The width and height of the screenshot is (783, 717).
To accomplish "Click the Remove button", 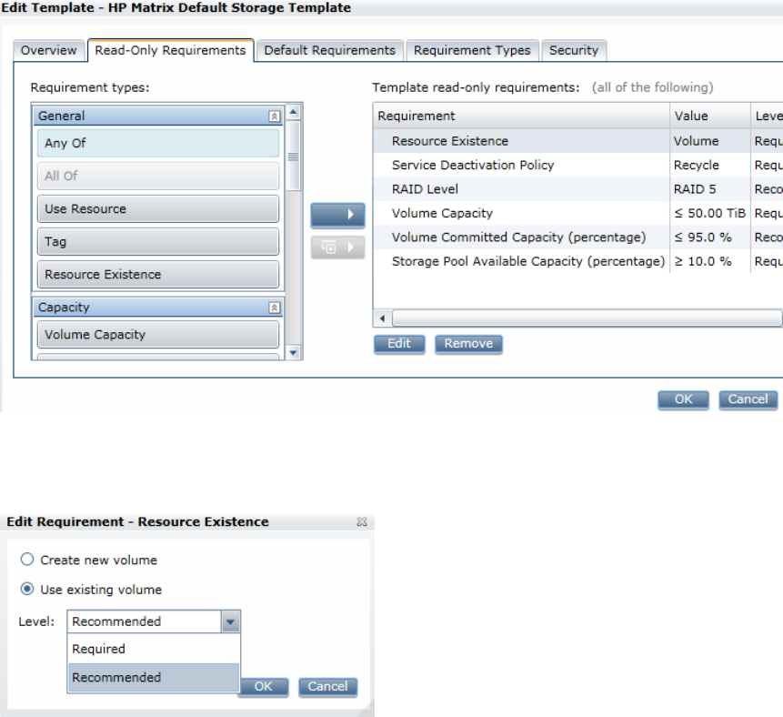I will click(468, 344).
